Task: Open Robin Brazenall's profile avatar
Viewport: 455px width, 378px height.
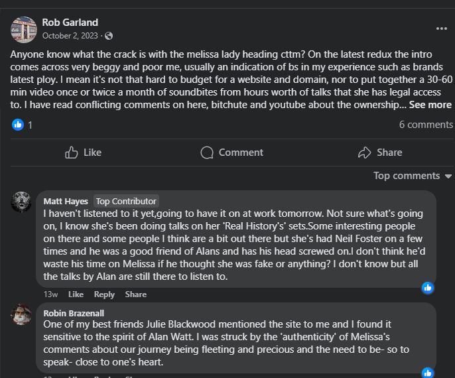Action: coord(21,314)
